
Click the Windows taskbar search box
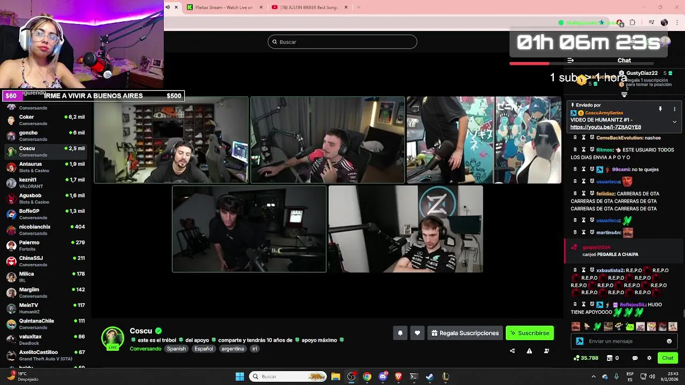click(288, 376)
